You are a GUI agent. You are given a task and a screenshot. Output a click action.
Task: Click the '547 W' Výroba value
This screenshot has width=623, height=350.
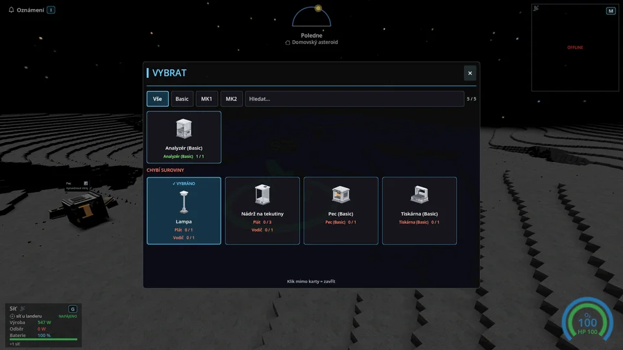(x=44, y=323)
